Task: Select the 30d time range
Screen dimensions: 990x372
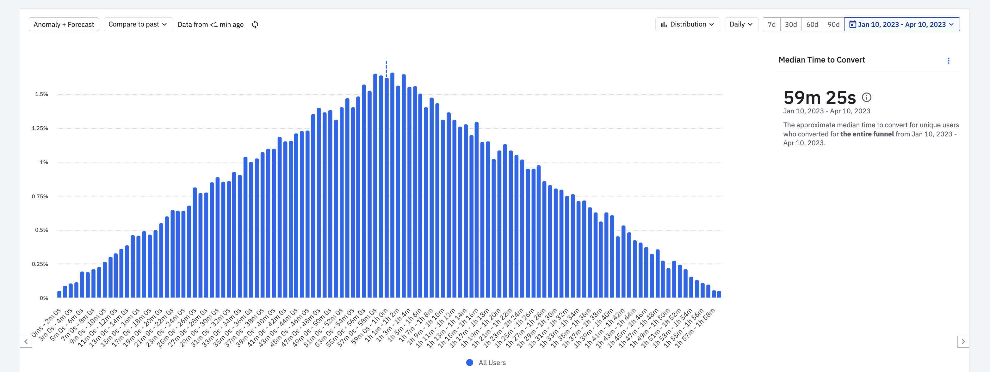Action: click(790, 25)
